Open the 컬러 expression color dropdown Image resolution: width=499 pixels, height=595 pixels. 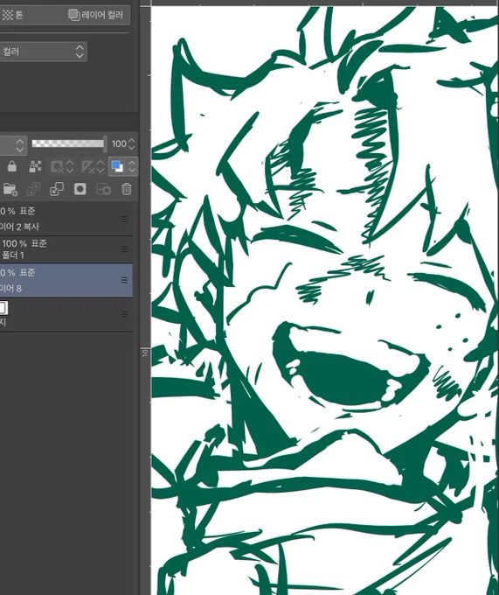pos(43,52)
